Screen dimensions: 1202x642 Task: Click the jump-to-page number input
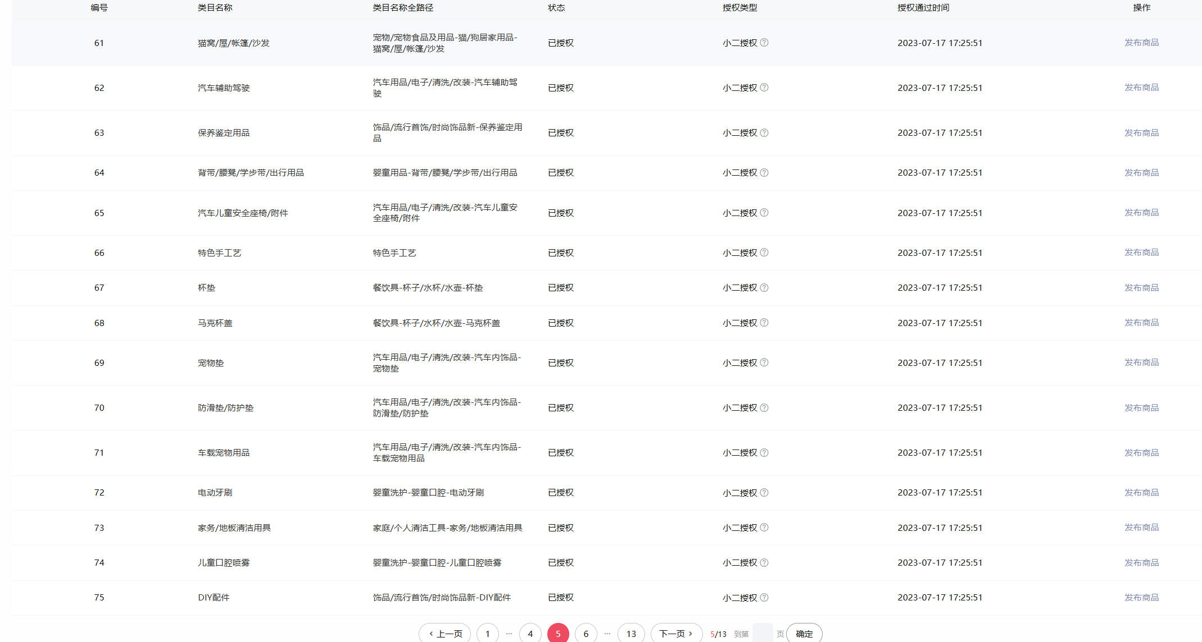(x=763, y=634)
